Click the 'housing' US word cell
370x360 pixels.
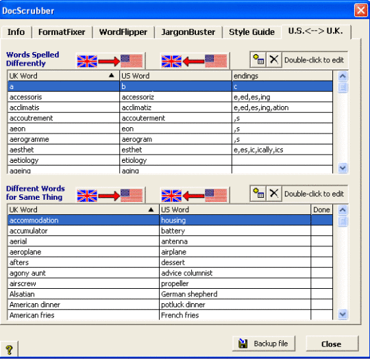235,220
